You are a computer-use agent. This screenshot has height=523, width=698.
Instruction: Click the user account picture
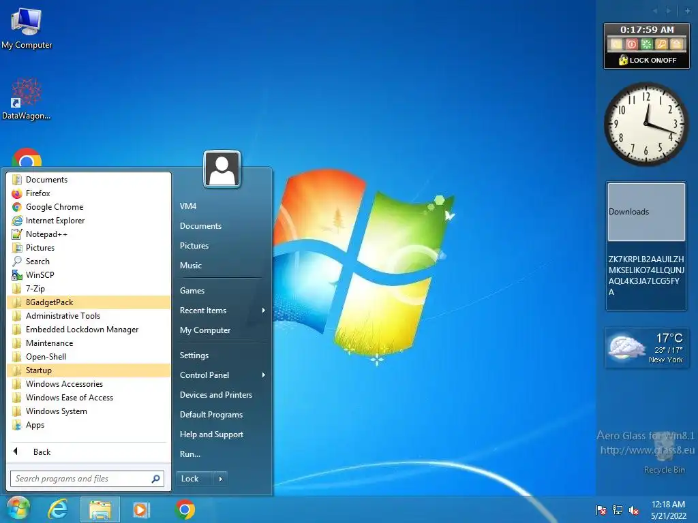(x=222, y=169)
